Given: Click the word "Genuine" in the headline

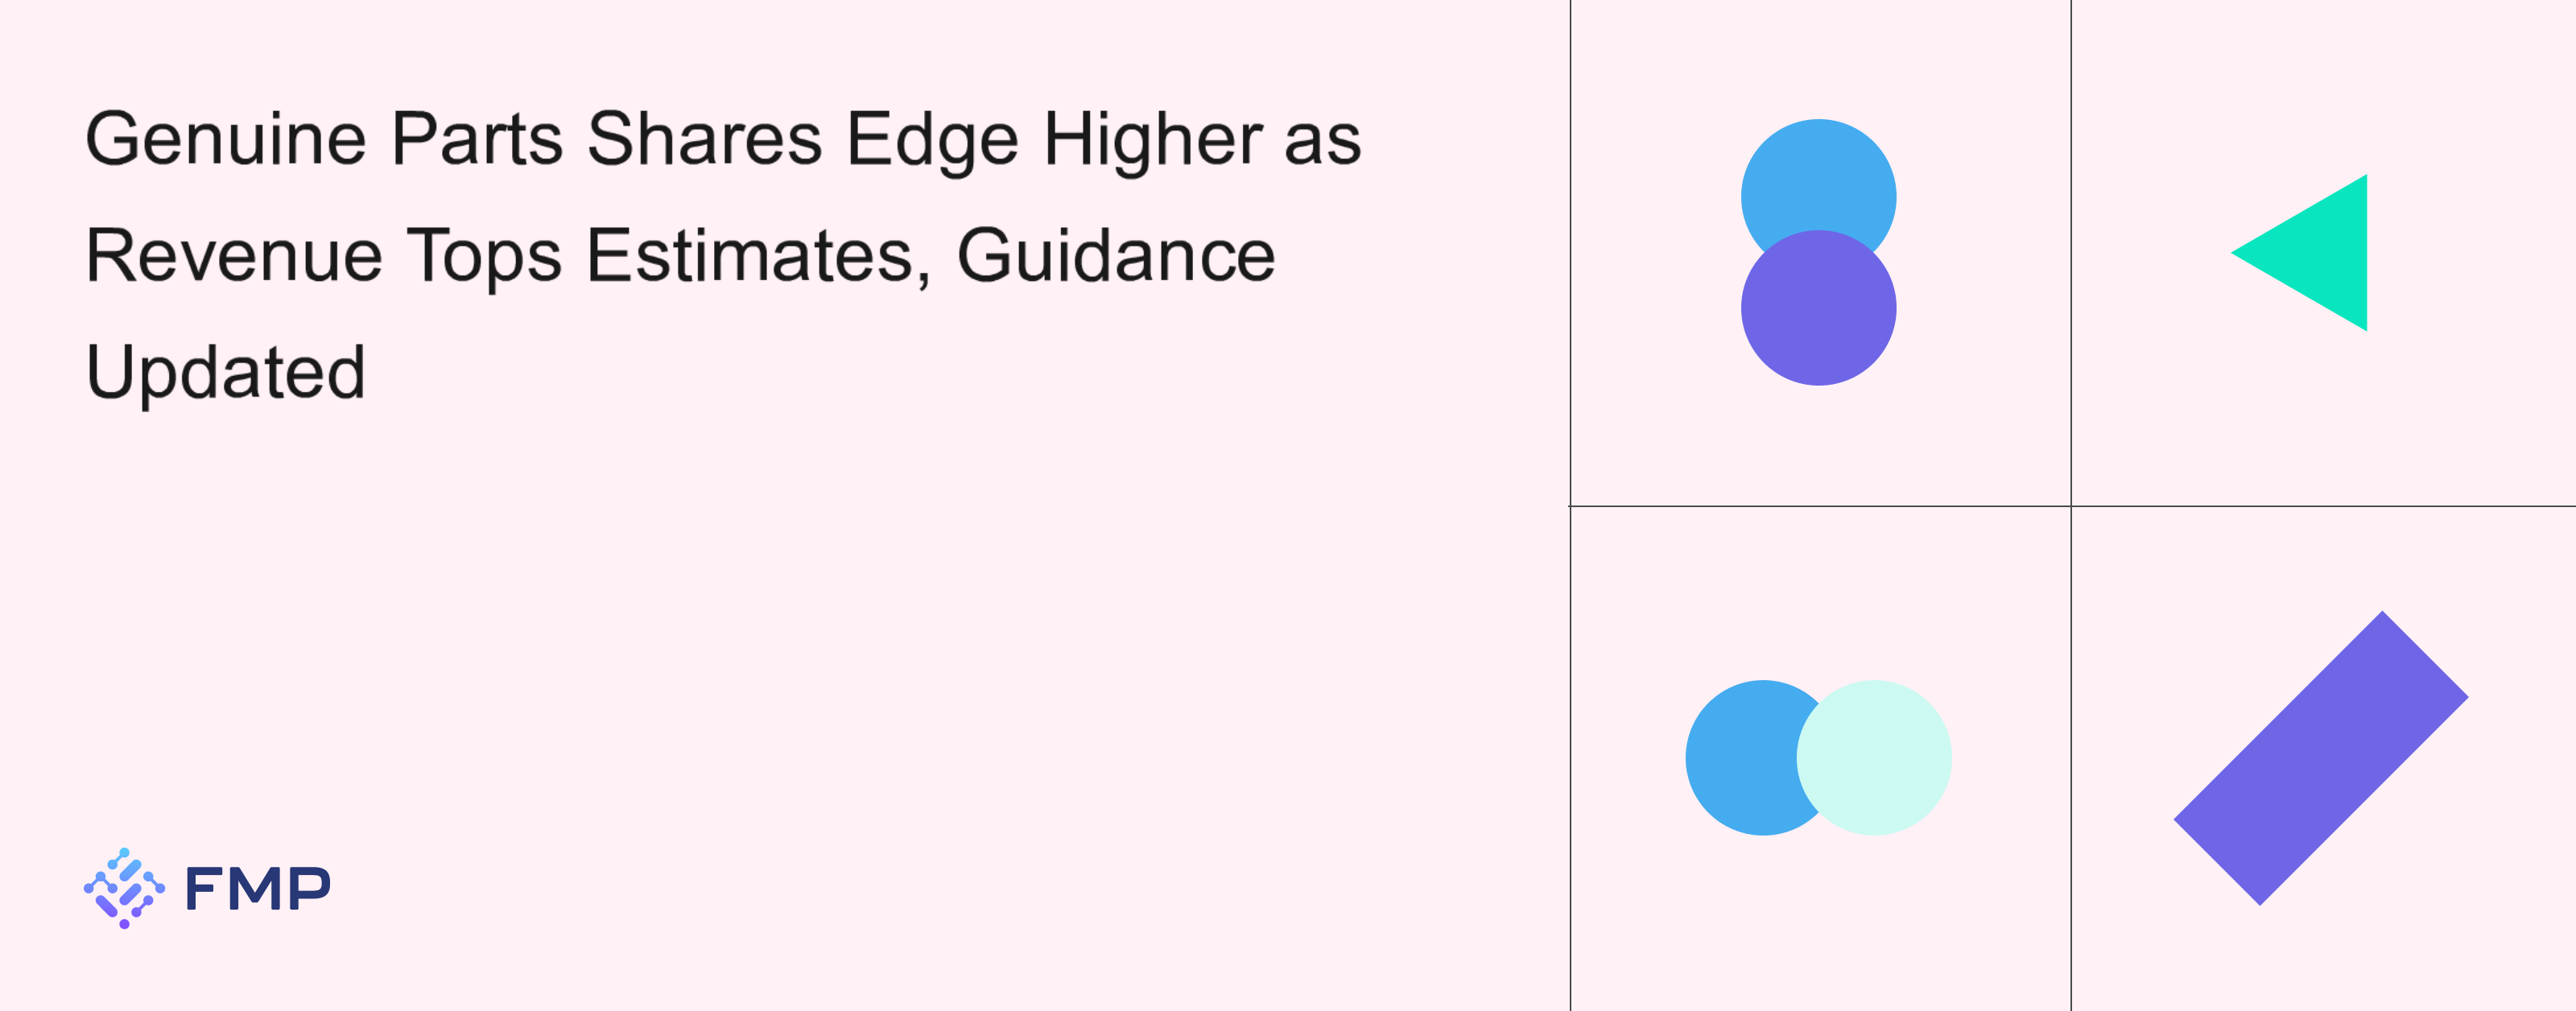Looking at the screenshot, I should tap(226, 140).
